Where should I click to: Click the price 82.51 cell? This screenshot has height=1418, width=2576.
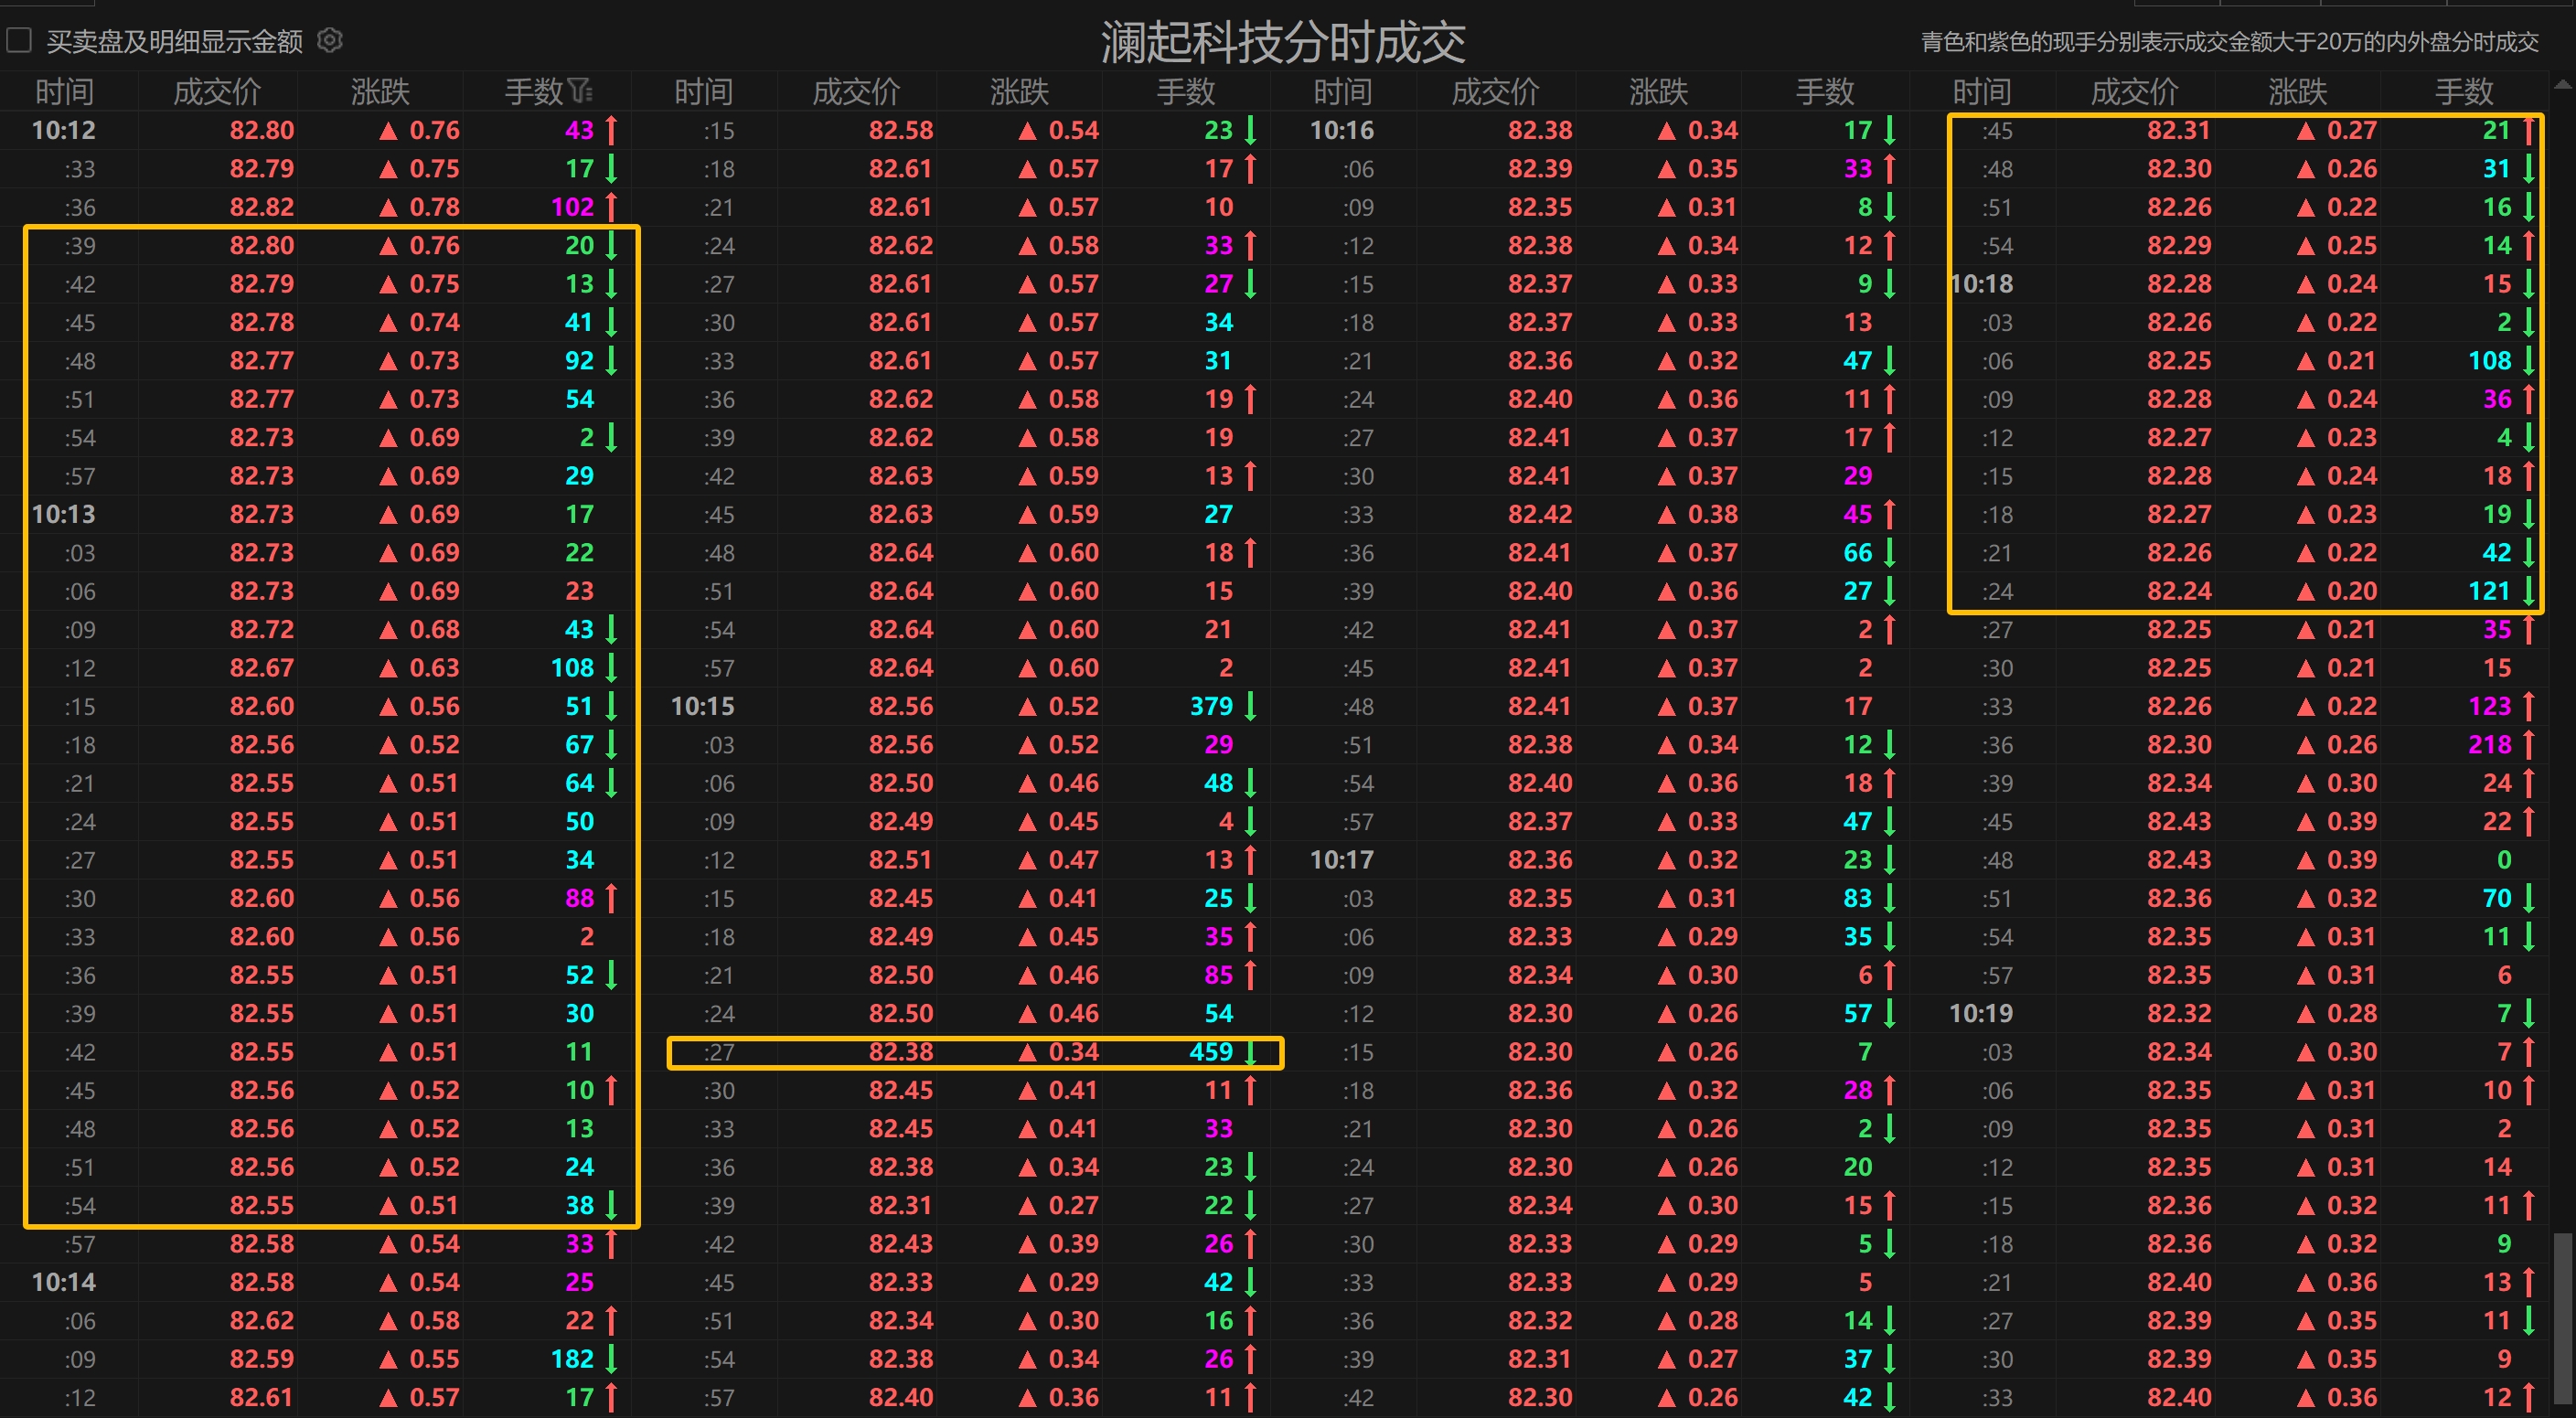click(901, 860)
